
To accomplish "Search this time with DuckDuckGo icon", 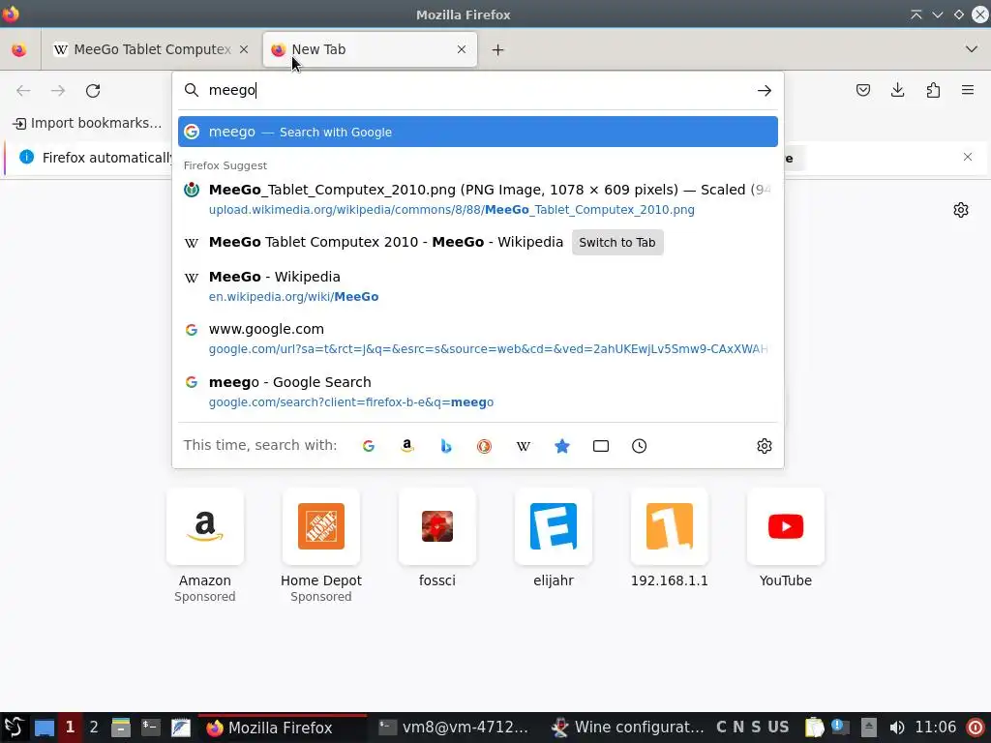I will 484,446.
